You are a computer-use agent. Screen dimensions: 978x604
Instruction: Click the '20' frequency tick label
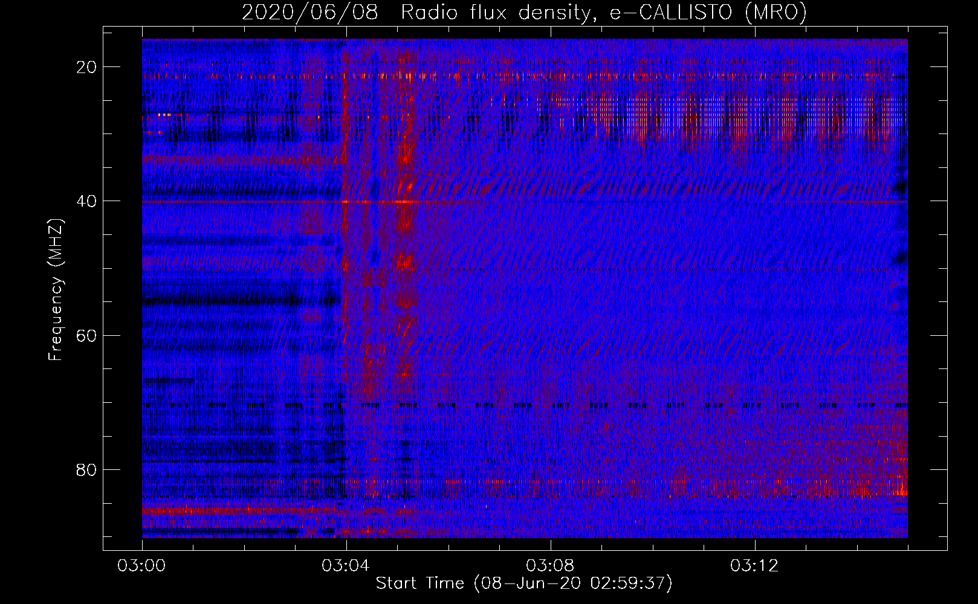pos(87,67)
